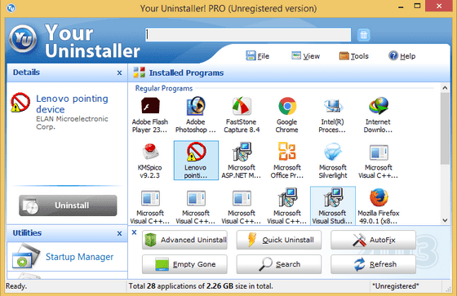Select Adobe Photoshop program icon
This screenshot has width=457, height=296.
pos(196,106)
